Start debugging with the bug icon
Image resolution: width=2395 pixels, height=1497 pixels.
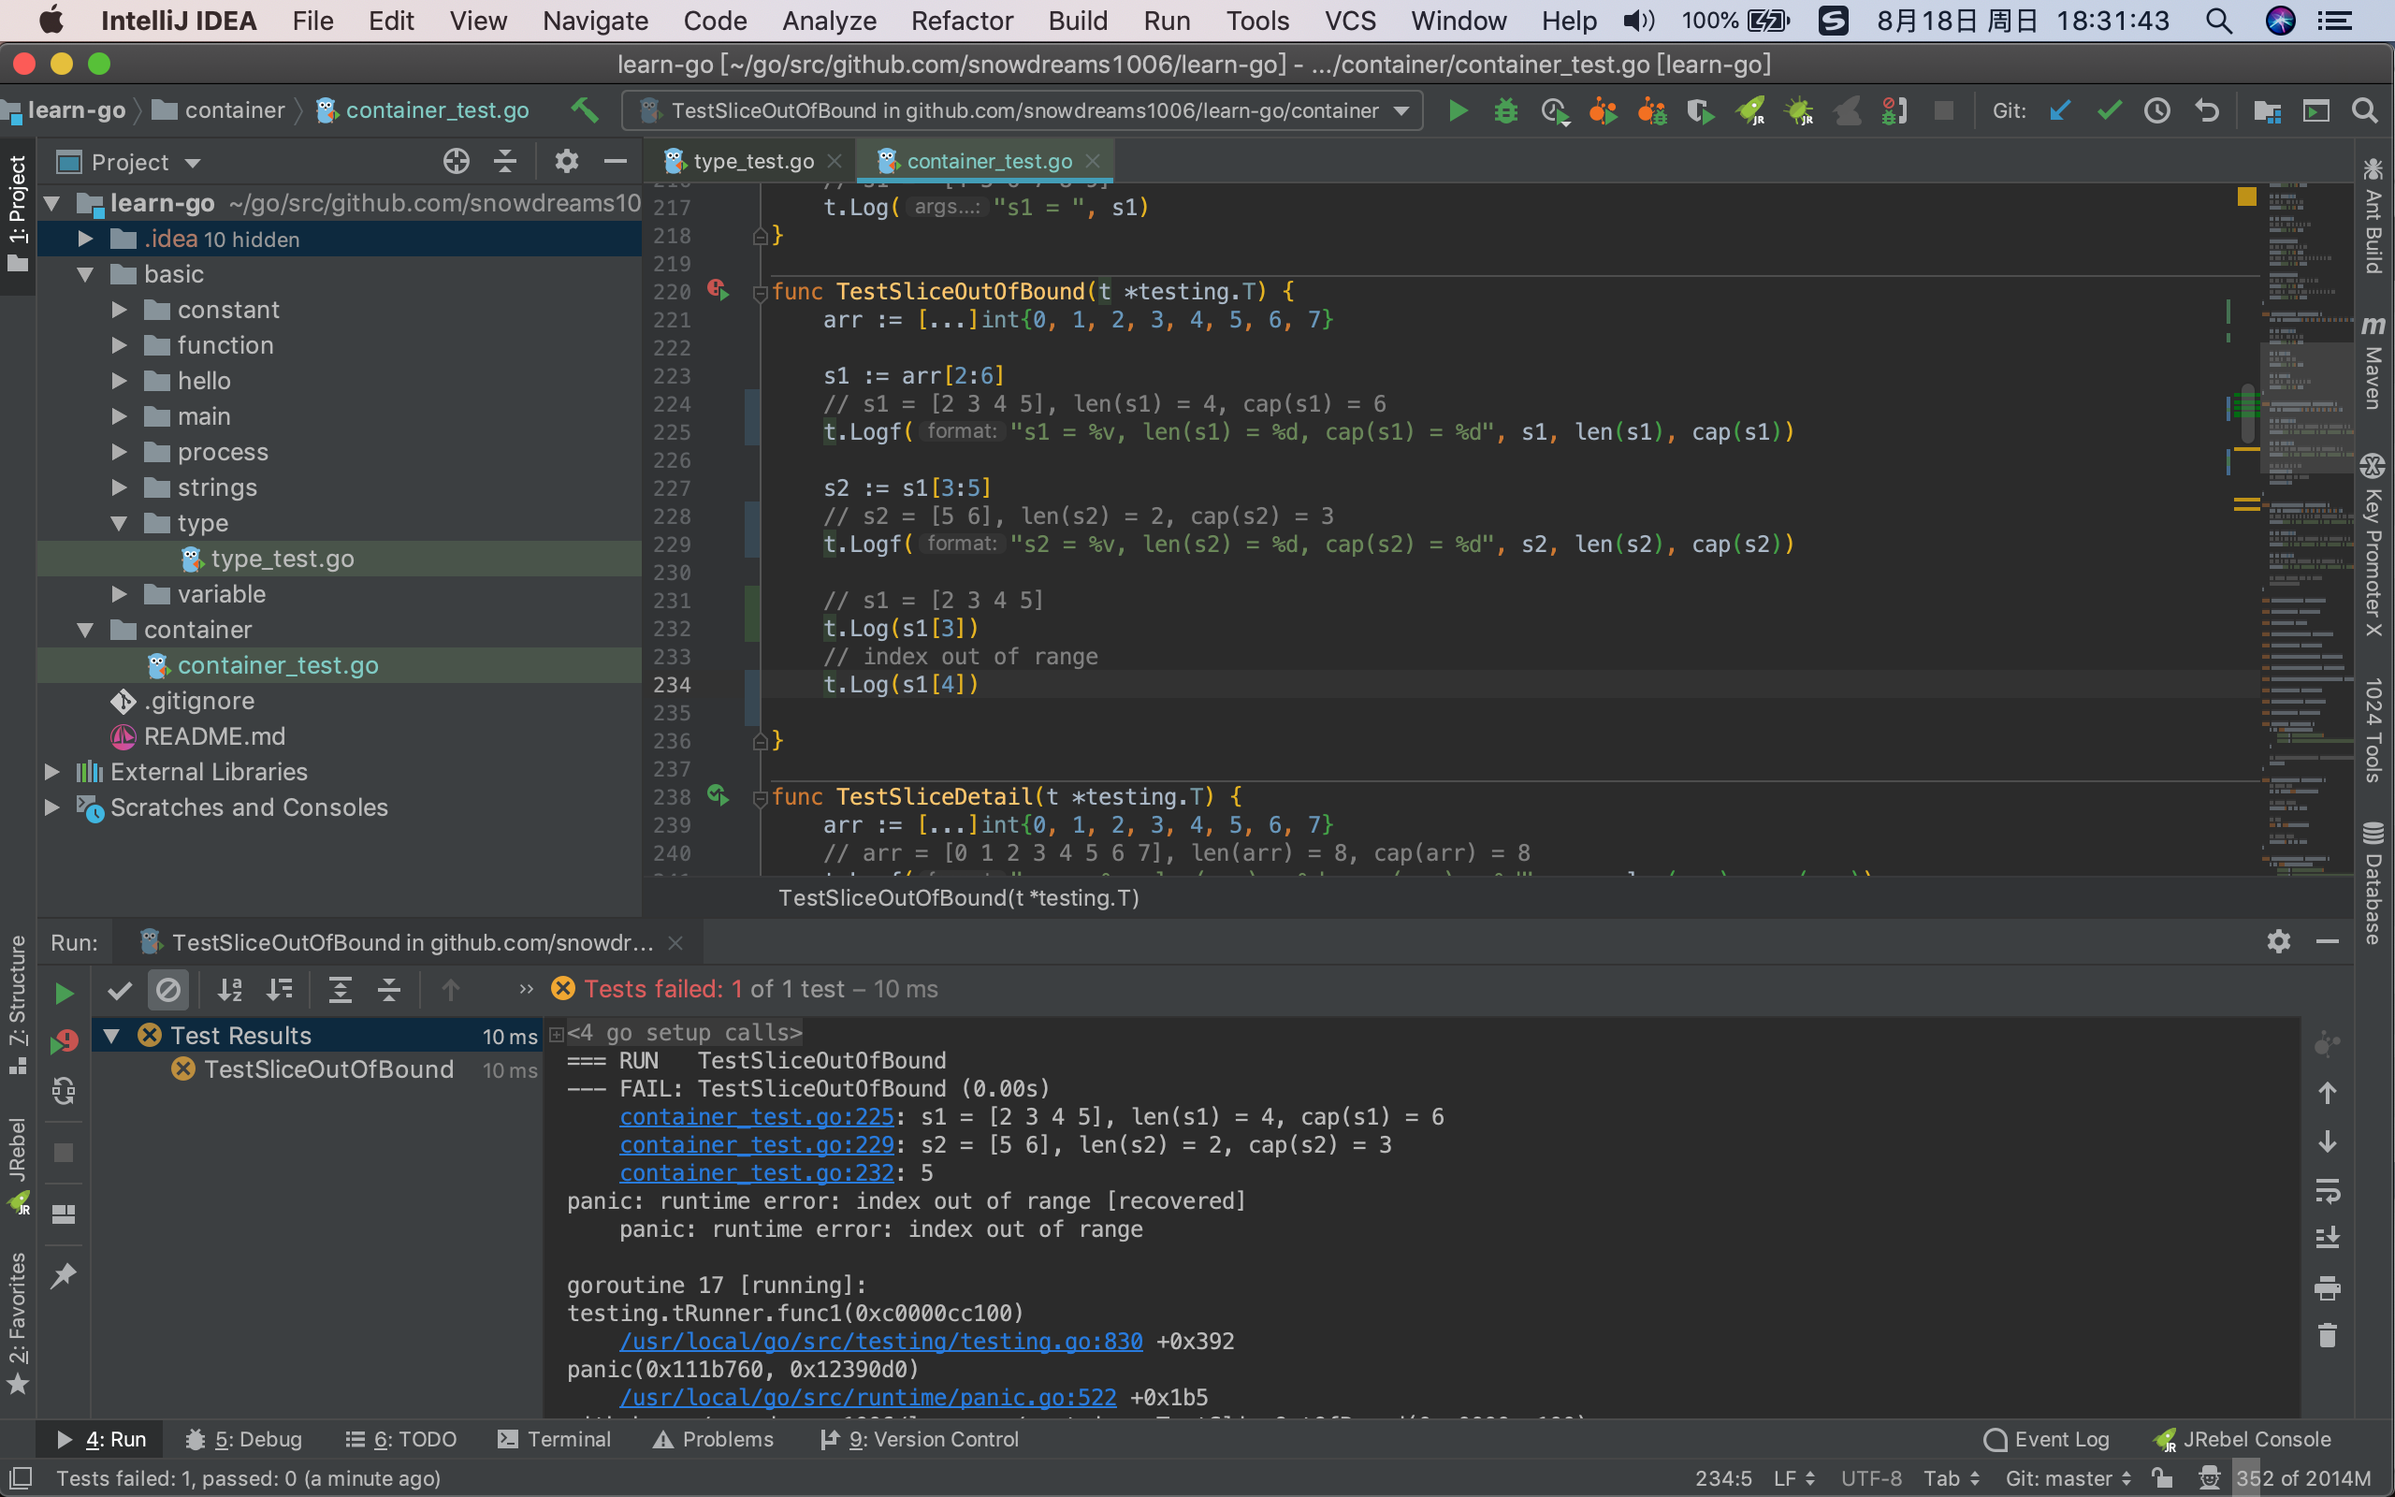click(1505, 111)
